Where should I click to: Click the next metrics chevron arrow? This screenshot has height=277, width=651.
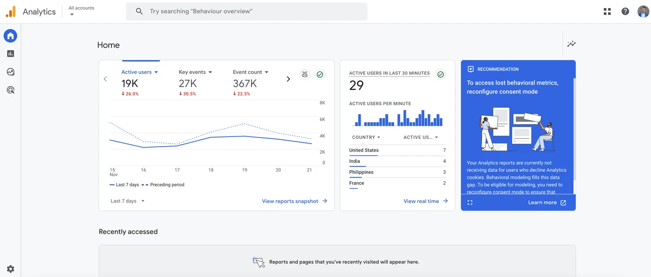(288, 79)
